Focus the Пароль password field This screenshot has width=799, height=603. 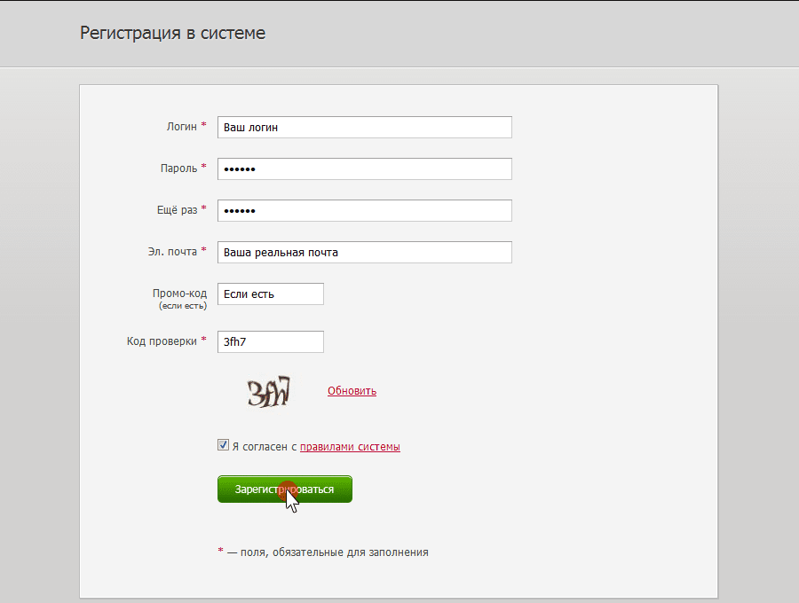[364, 169]
